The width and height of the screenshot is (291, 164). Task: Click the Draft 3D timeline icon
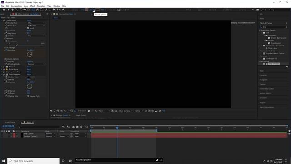click(x=68, y=127)
